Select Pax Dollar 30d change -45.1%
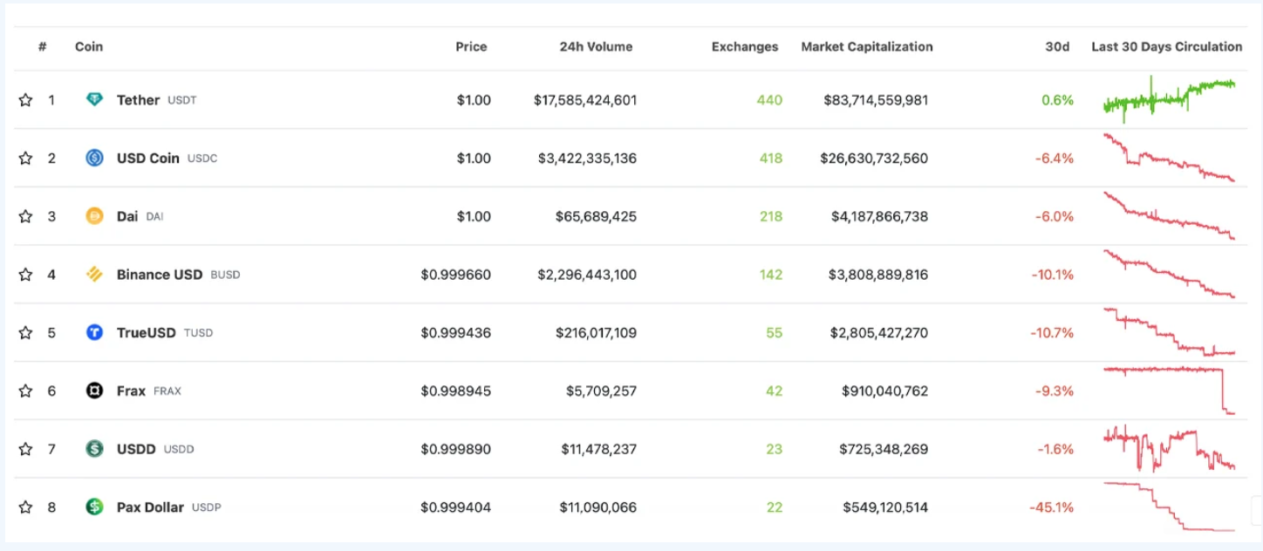The width and height of the screenshot is (1263, 551). [1052, 507]
